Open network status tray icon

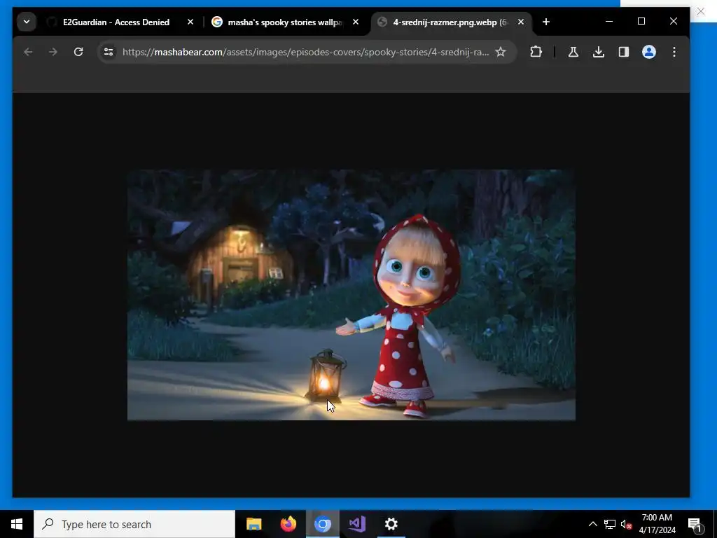coord(610,524)
